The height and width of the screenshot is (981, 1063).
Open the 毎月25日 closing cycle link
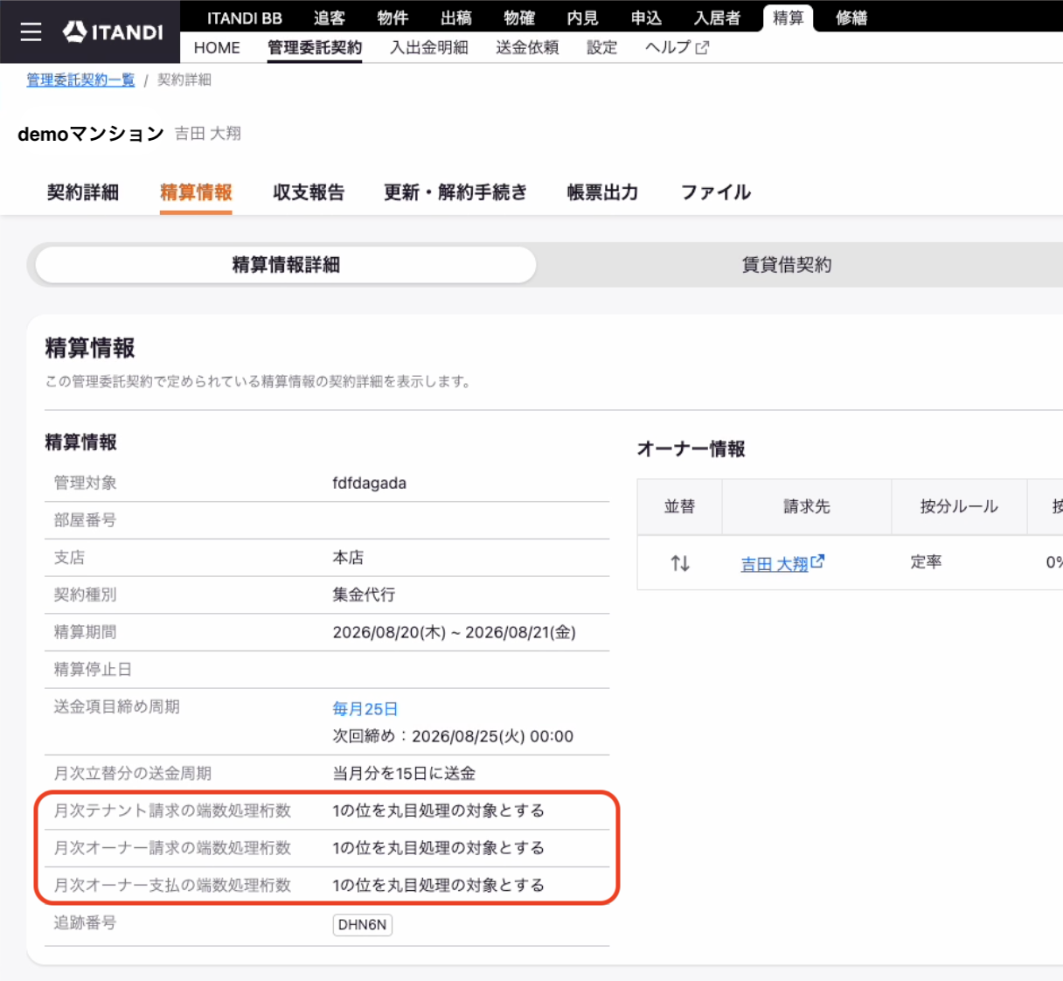pyautogui.click(x=365, y=709)
